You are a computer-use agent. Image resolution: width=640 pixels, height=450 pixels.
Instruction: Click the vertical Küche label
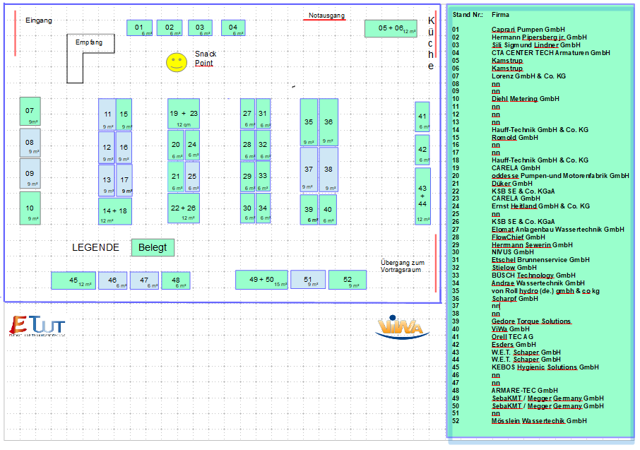tap(431, 43)
